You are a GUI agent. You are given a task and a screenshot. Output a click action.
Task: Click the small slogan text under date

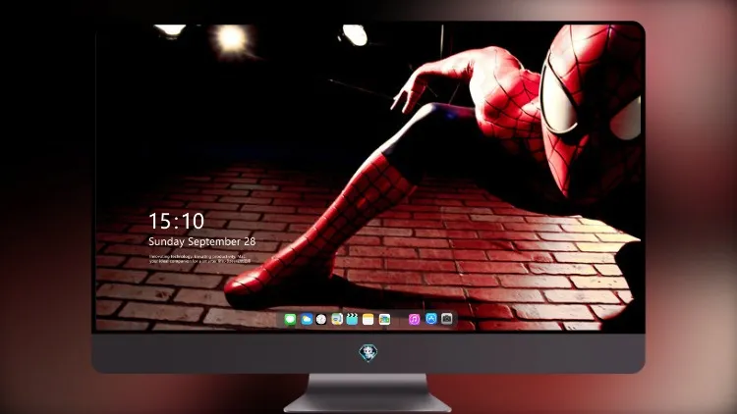click(199, 259)
